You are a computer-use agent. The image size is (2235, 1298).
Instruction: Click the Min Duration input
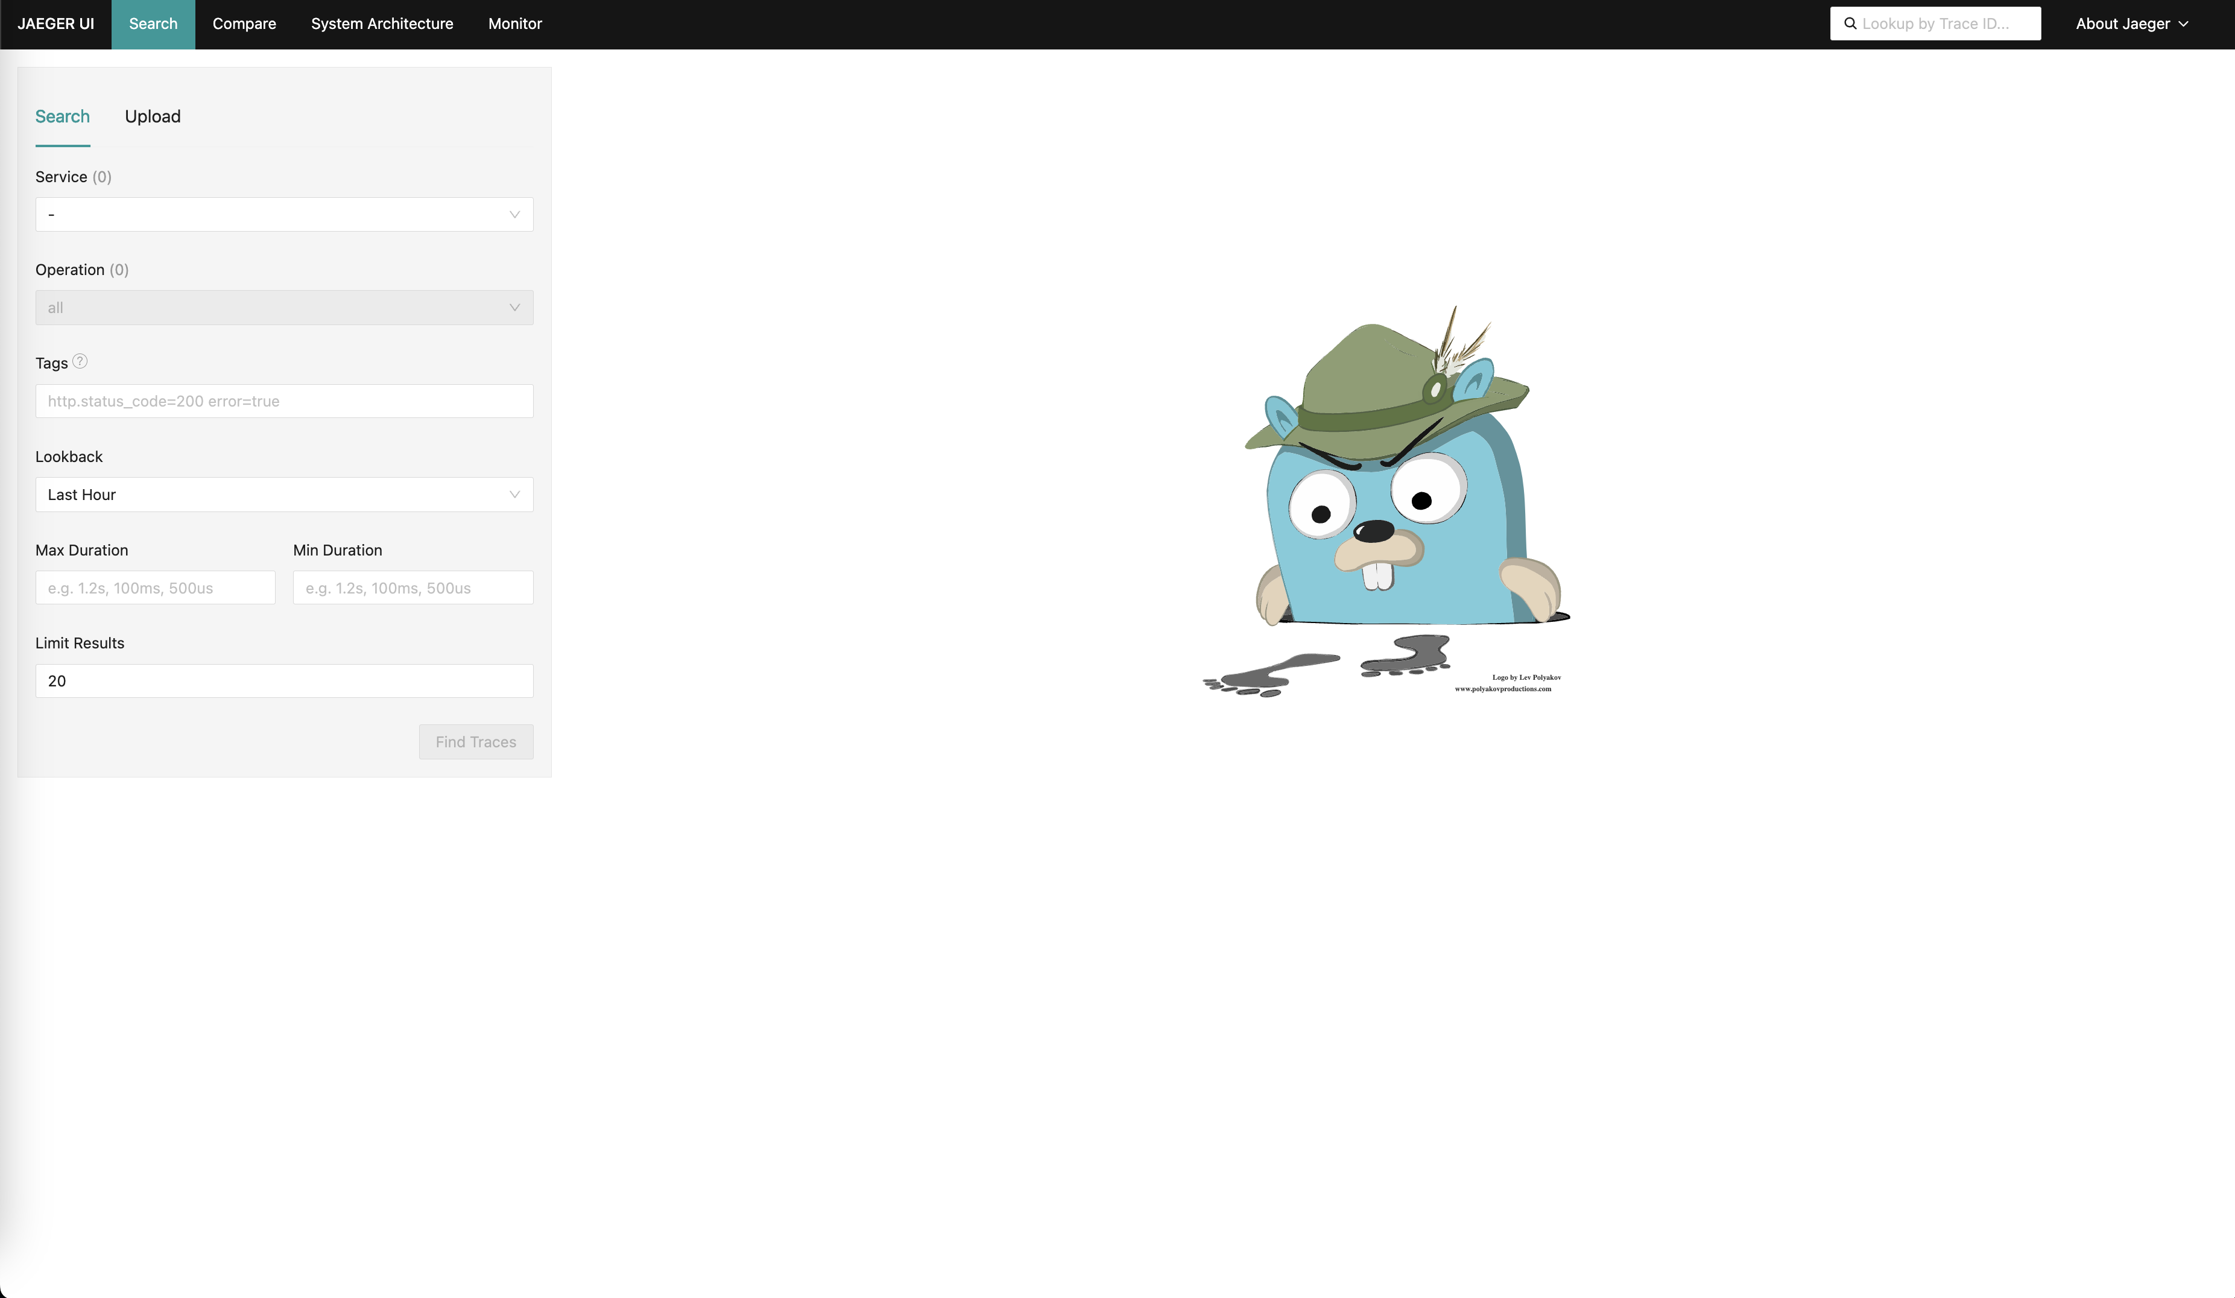coord(413,588)
